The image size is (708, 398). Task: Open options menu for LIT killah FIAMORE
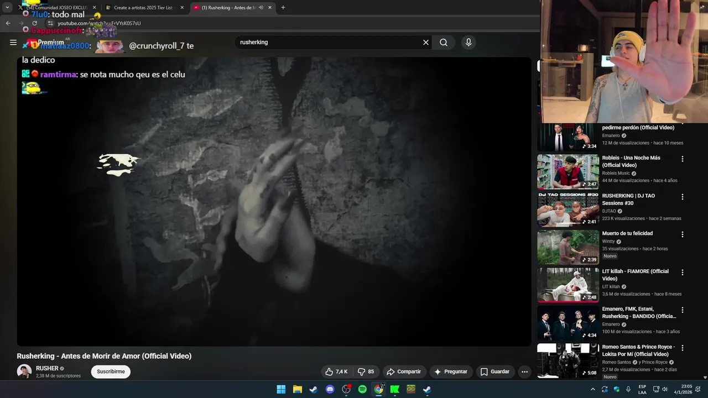coord(682,273)
